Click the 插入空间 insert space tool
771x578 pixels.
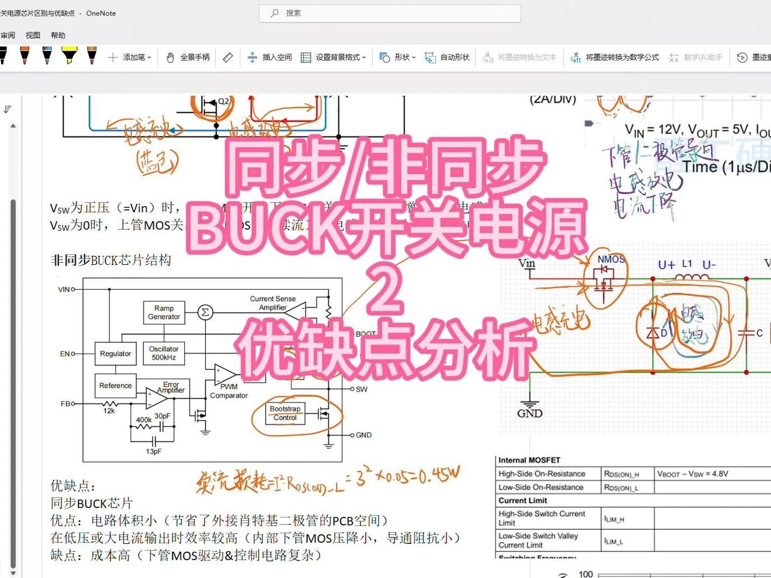pos(270,57)
